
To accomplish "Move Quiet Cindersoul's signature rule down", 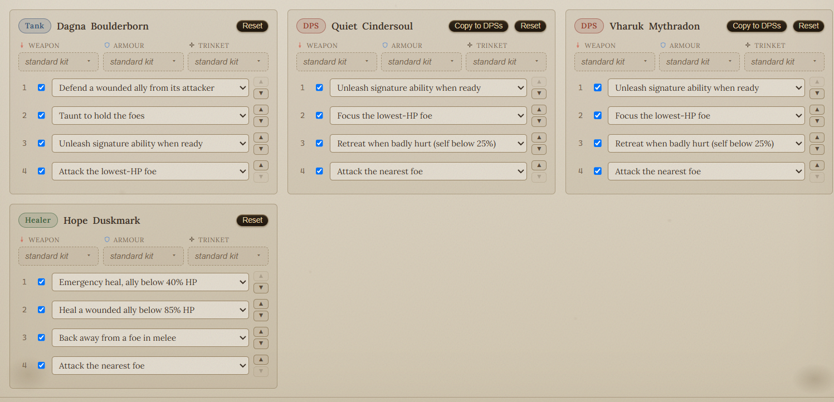I will (539, 94).
